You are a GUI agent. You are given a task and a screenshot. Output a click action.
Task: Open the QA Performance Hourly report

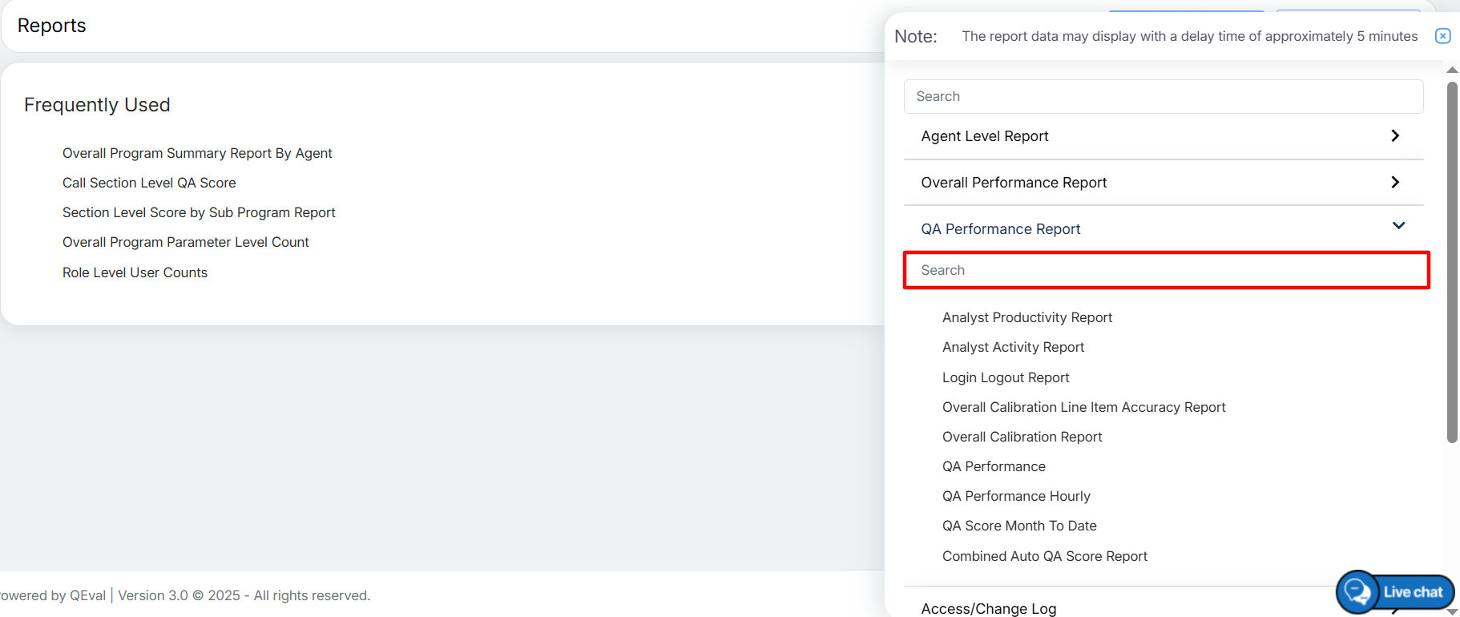[x=1016, y=496]
